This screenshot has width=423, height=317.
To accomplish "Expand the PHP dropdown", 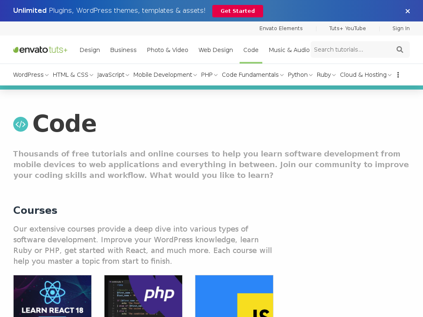I will pyautogui.click(x=209, y=75).
